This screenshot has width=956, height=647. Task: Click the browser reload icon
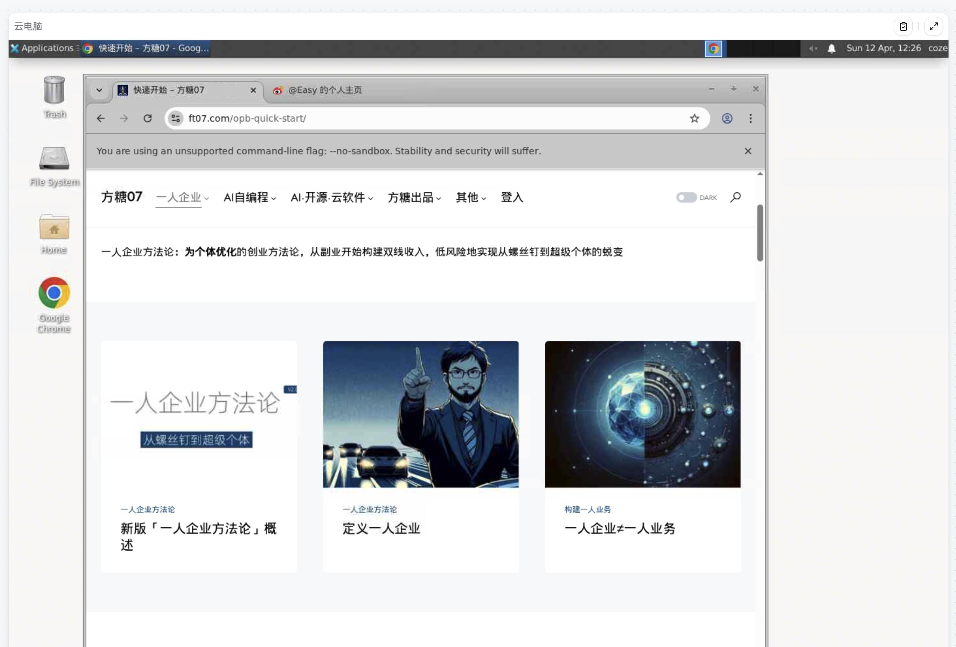point(148,119)
